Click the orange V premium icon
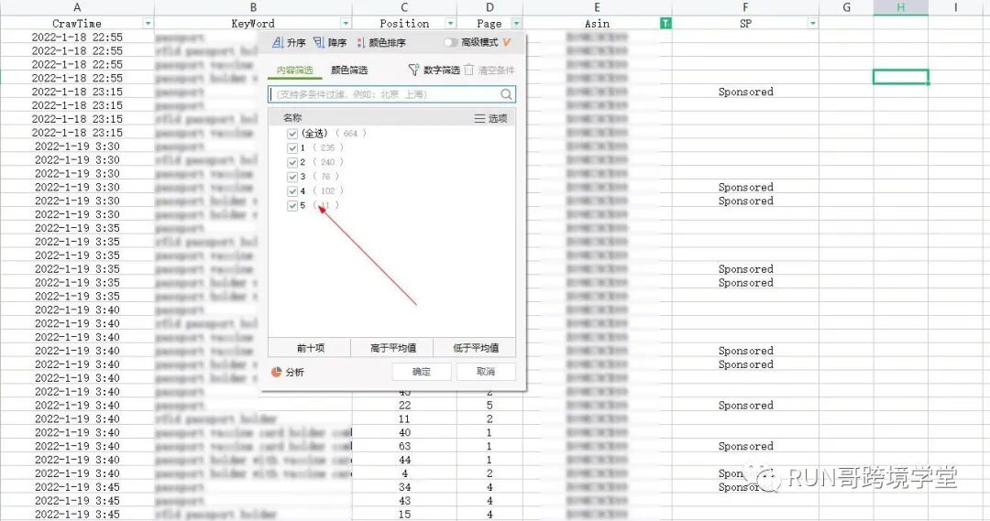Screen dimensions: 990x521 point(506,42)
